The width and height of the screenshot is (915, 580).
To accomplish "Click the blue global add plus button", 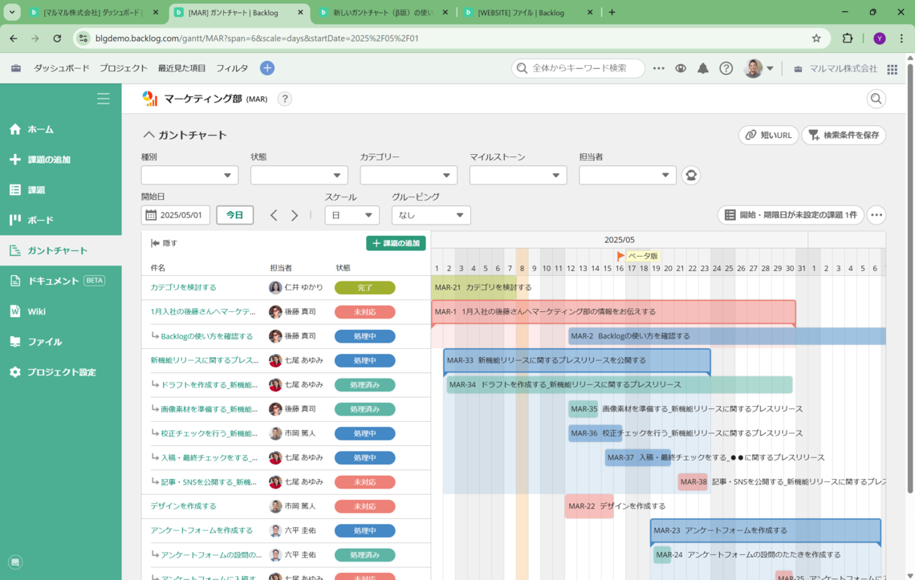I will click(267, 68).
